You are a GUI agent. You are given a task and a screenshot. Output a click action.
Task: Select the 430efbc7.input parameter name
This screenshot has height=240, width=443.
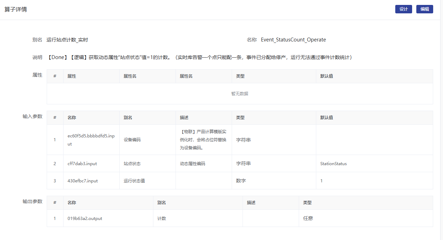coord(82,181)
